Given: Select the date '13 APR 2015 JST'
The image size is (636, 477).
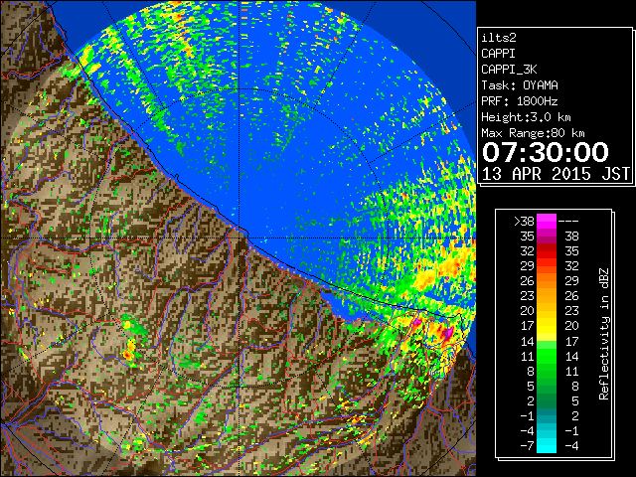Looking at the screenshot, I should click(556, 174).
